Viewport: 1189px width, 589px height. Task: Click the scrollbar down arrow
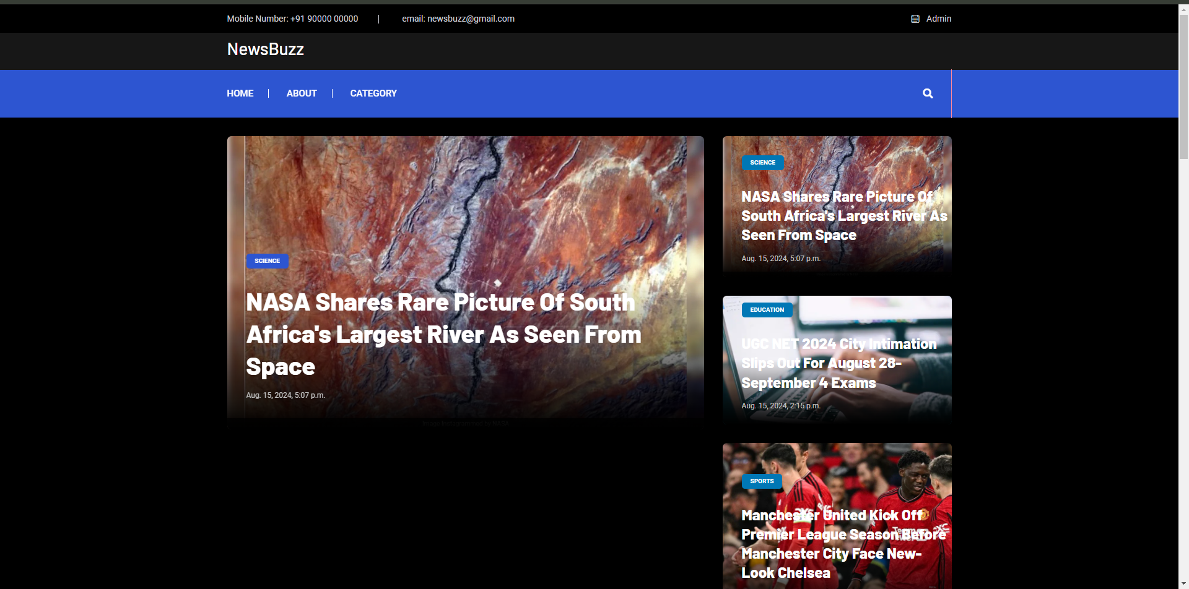pyautogui.click(x=1183, y=583)
